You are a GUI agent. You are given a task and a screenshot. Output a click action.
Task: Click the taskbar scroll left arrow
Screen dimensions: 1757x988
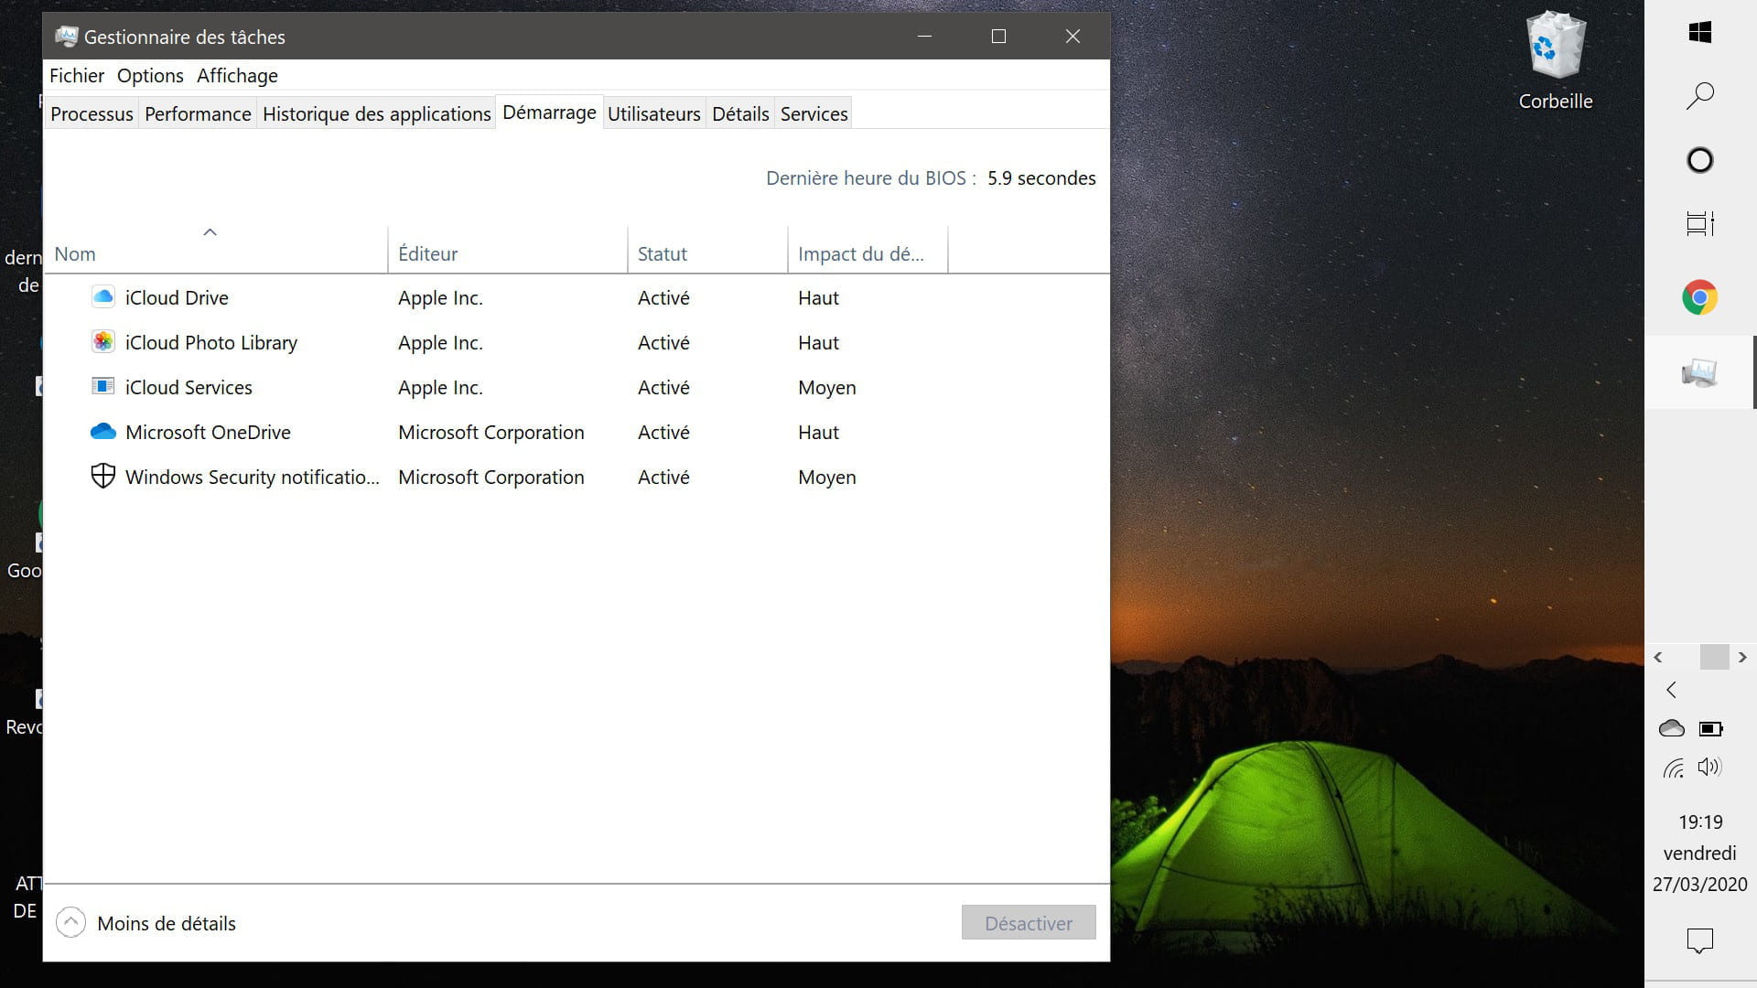[1657, 657]
